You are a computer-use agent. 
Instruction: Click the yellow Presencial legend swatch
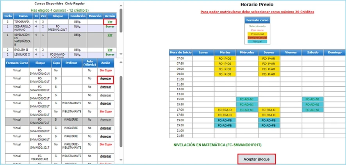click(x=257, y=33)
